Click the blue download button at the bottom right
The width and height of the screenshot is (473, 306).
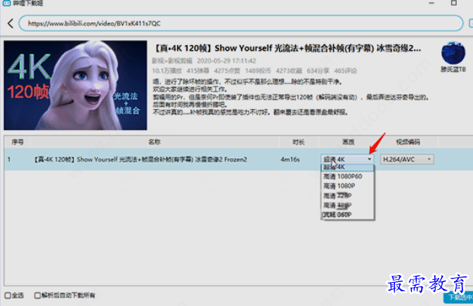coord(458,298)
